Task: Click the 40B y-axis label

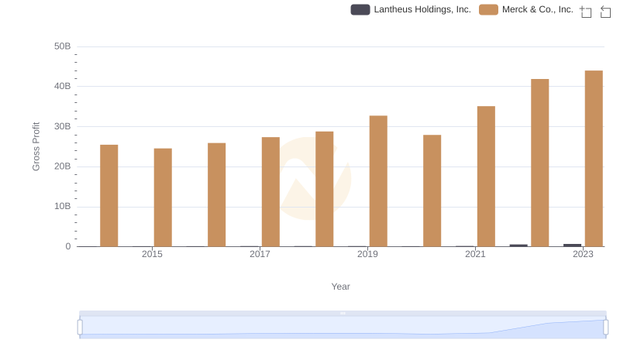Action: pos(63,86)
